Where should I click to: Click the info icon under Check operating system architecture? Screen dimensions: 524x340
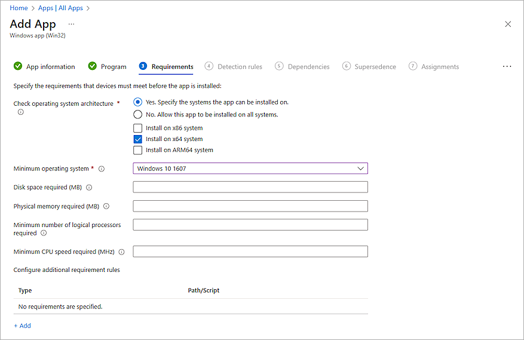point(21,112)
